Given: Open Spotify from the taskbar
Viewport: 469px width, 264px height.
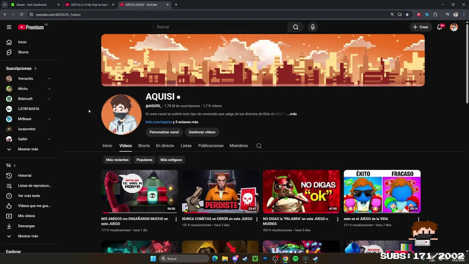Looking at the screenshot, I should point(295,258).
